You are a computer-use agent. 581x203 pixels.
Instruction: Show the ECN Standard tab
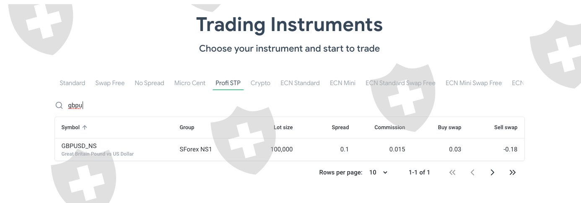300,83
